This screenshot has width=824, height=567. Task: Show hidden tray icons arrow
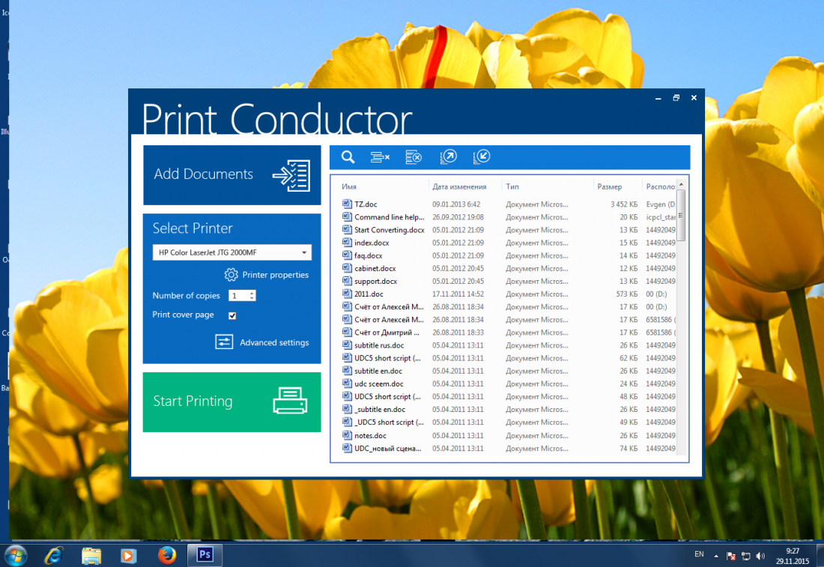(x=715, y=556)
